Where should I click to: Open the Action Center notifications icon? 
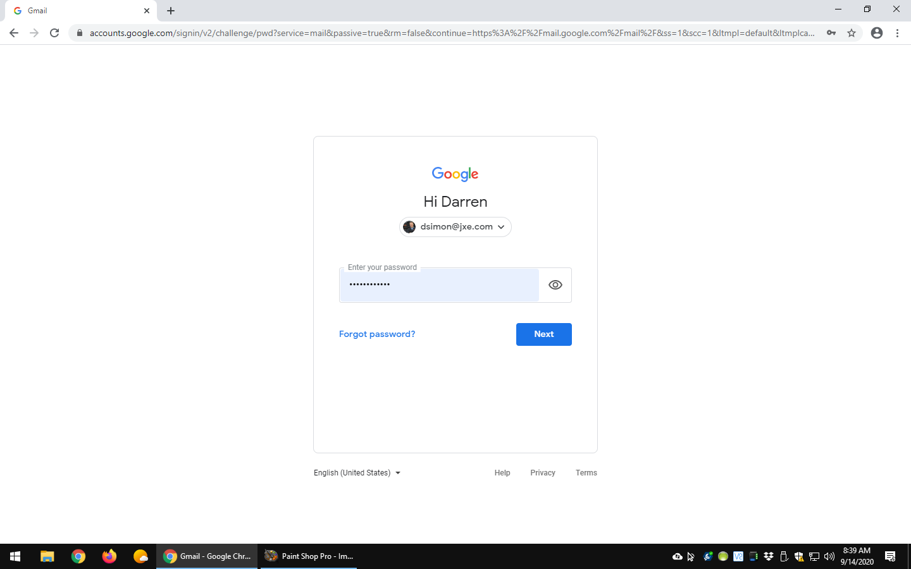pos(890,556)
